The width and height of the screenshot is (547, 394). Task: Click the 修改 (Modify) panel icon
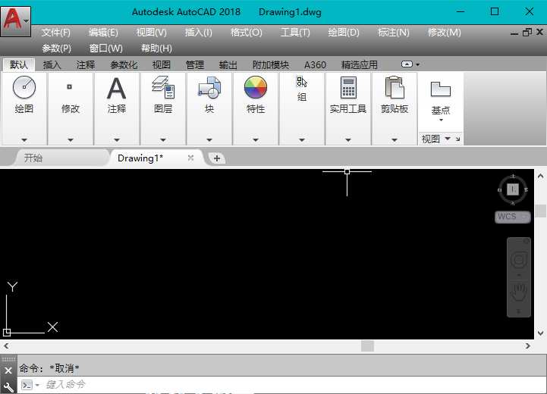click(x=70, y=86)
